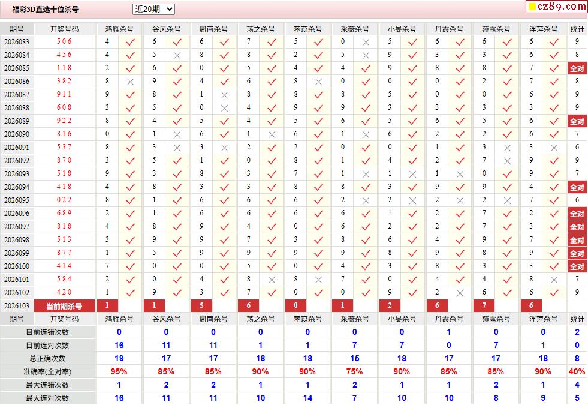Click the 采薇杀号 cross mark in row 2026083

366,43
